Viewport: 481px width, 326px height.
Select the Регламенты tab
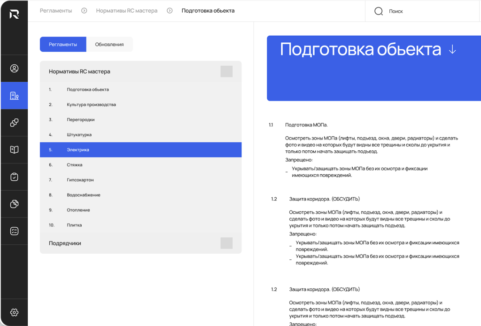click(x=63, y=44)
